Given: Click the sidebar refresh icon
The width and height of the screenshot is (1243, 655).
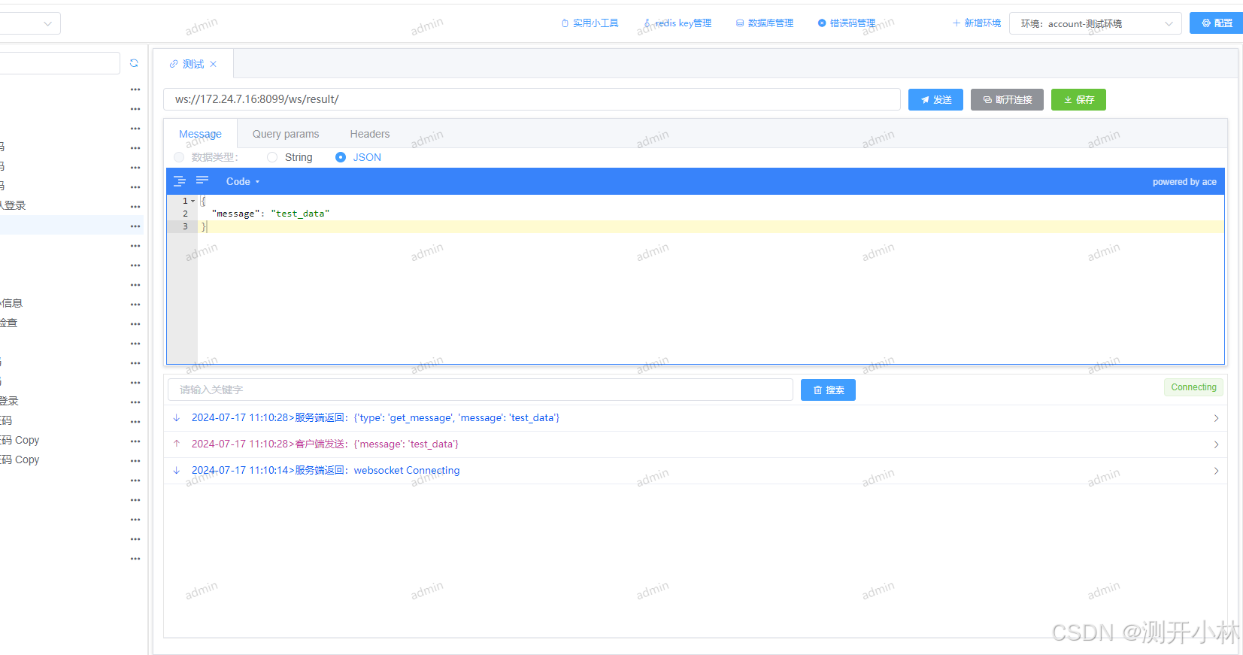Looking at the screenshot, I should click(x=134, y=63).
